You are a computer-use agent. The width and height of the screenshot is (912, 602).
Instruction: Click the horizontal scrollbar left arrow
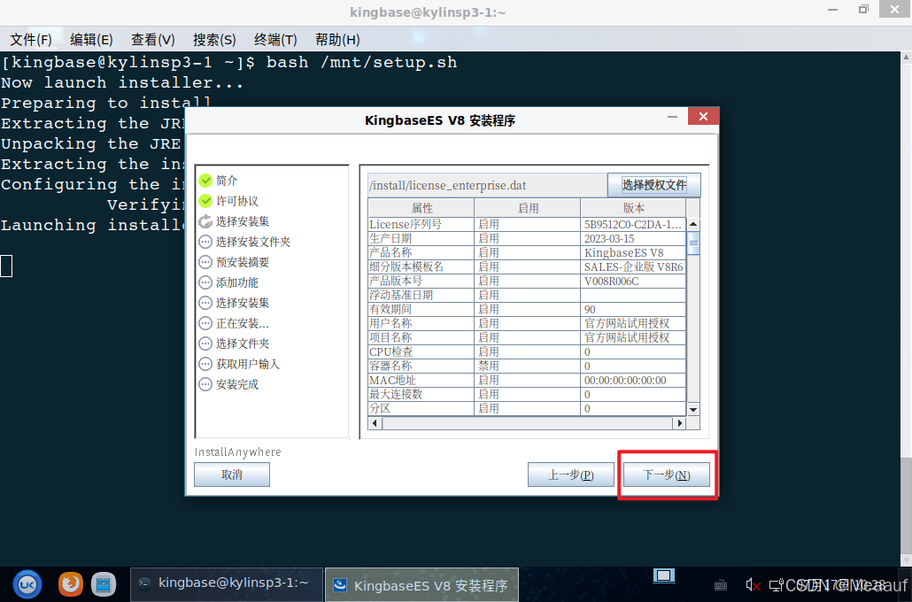(x=375, y=423)
